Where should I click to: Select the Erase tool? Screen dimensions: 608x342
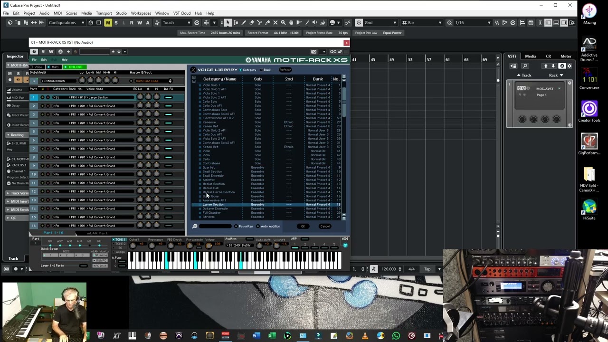[x=252, y=22]
